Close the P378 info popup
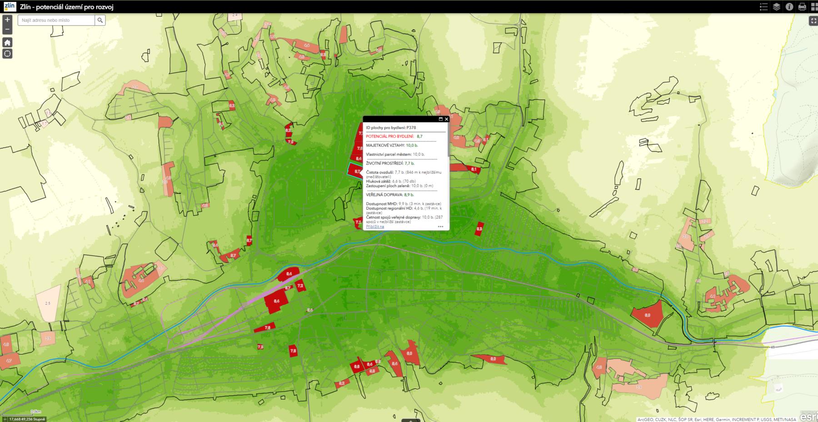The width and height of the screenshot is (818, 422). pyautogui.click(x=446, y=119)
